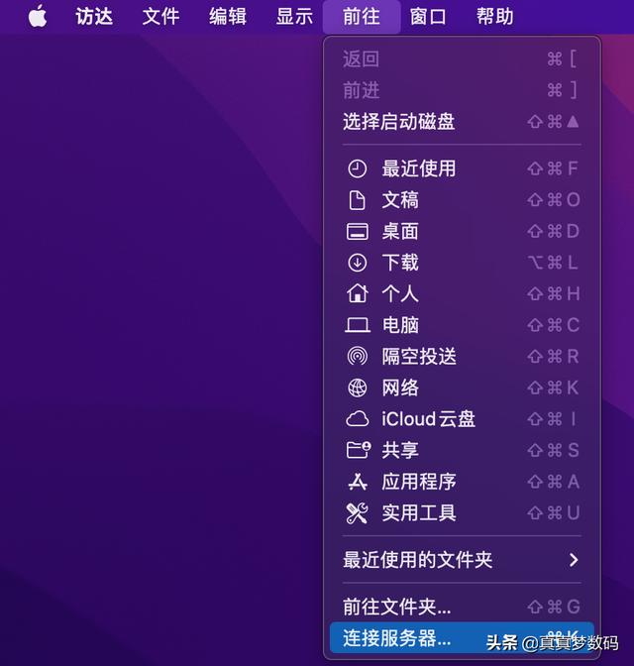The image size is (634, 666).
Task: Open the 显示 menu
Action: coord(294,17)
